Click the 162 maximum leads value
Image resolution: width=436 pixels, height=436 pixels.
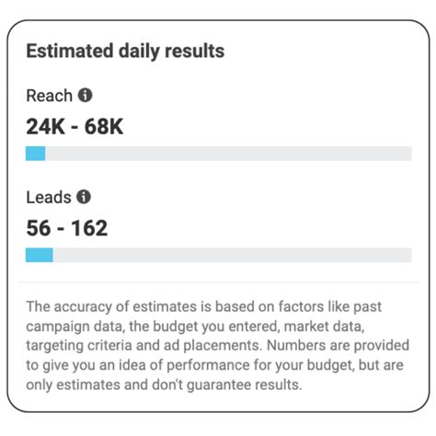[89, 228]
